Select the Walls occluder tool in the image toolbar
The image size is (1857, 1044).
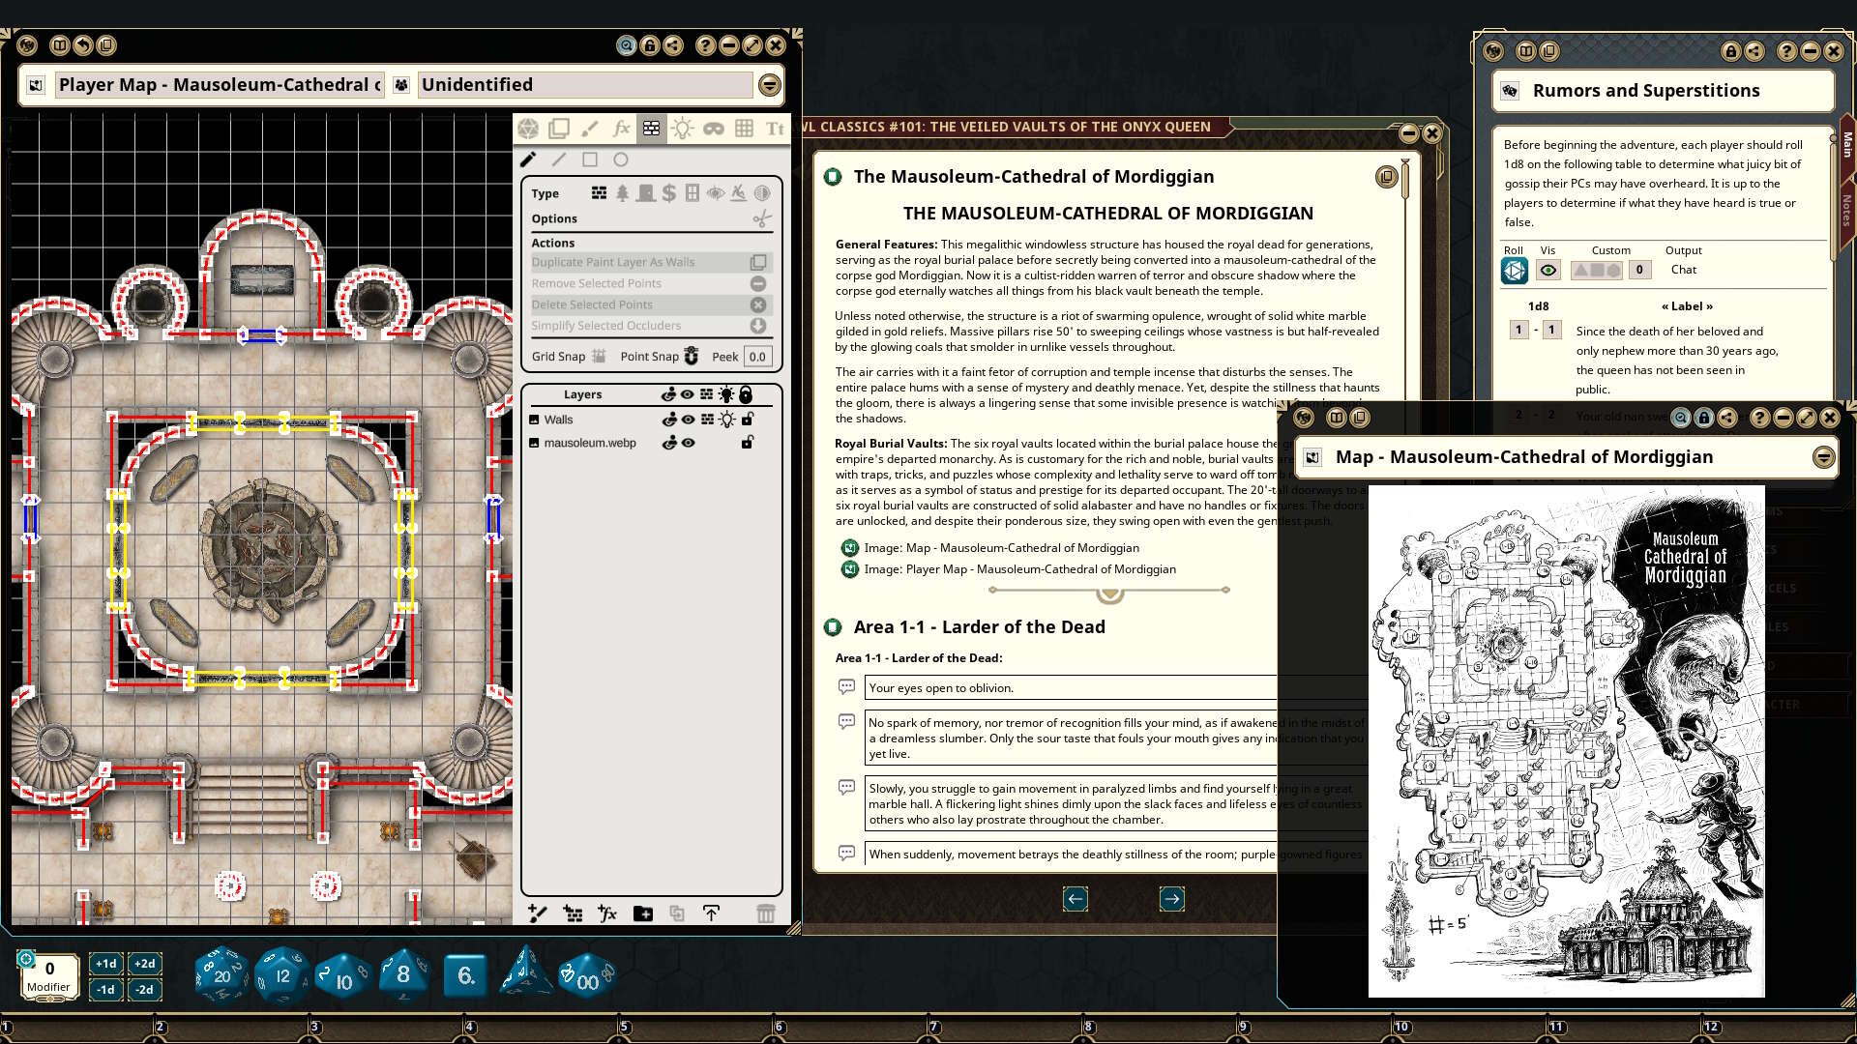[652, 128]
